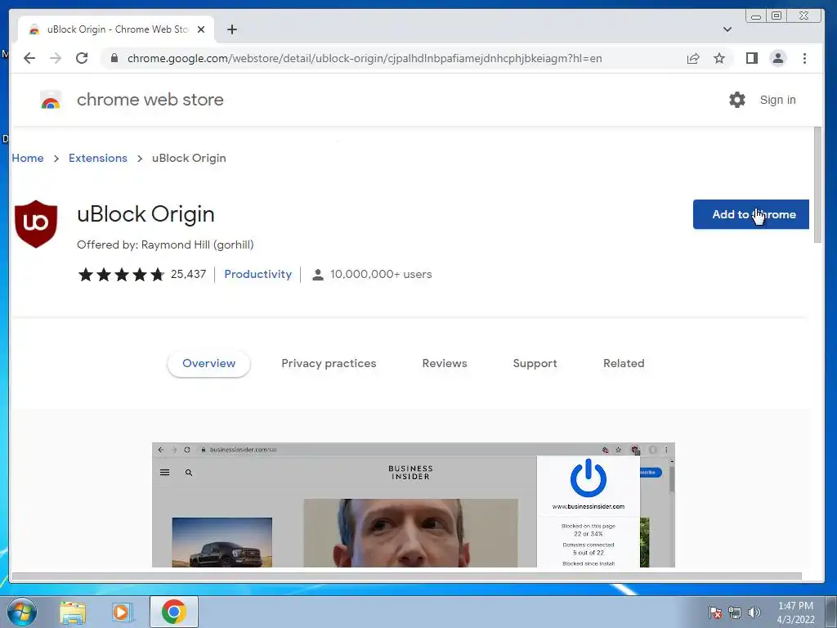Click the uBlock Origin title heading

(145, 214)
